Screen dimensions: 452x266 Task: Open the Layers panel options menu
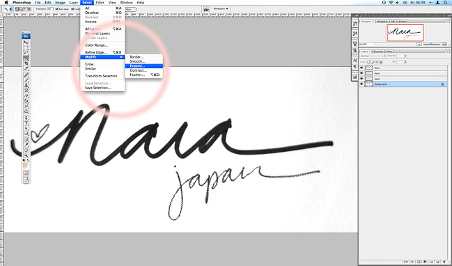(x=448, y=52)
